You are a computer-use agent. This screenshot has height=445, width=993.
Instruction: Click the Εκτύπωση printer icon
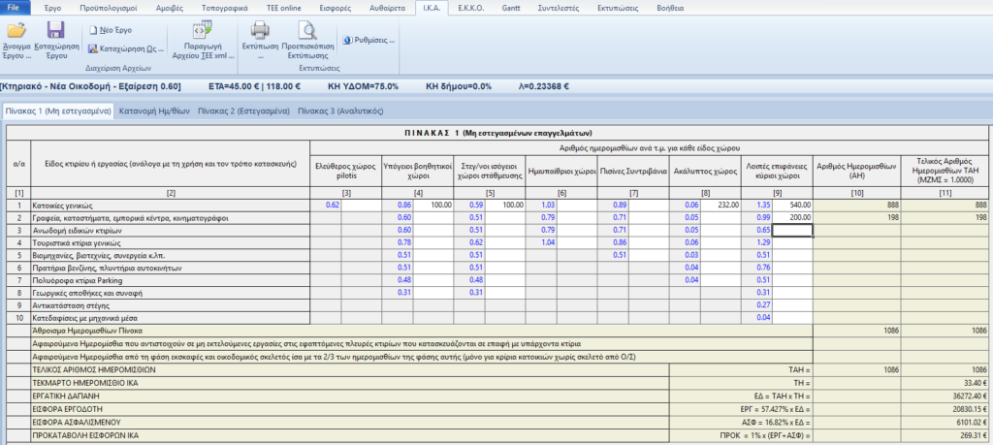(x=260, y=31)
